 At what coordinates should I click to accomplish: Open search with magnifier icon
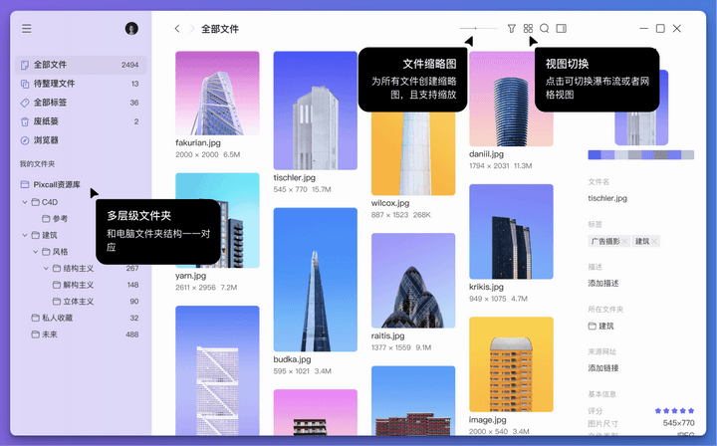click(x=544, y=28)
